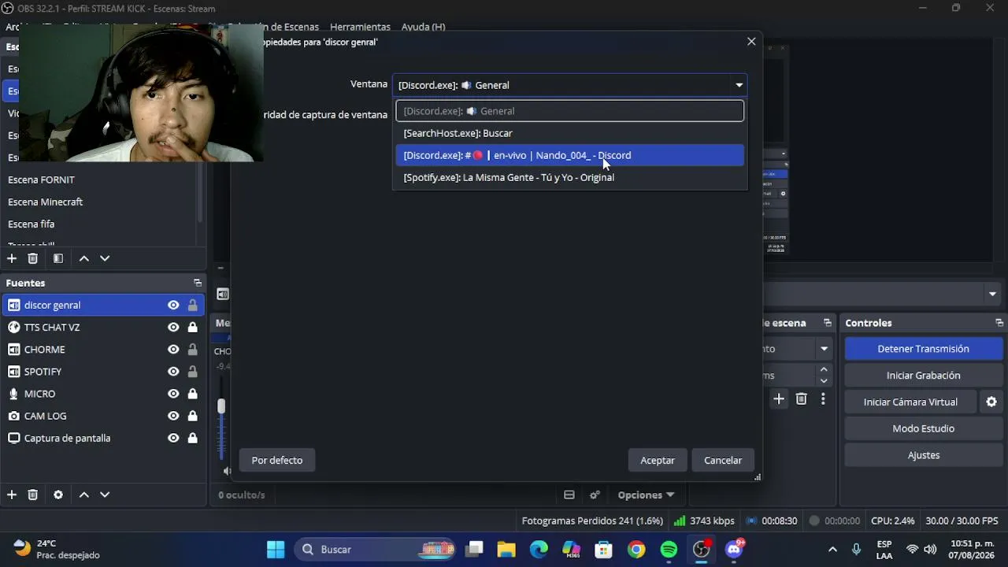1008x567 pixels.
Task: Hide the CHORME source
Action: [173, 350]
